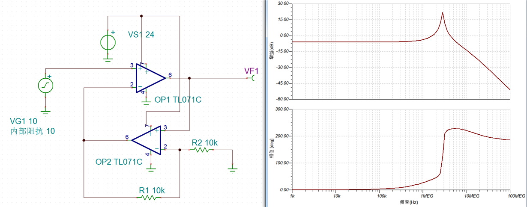Click the ground symbol below VG1

tap(45, 111)
